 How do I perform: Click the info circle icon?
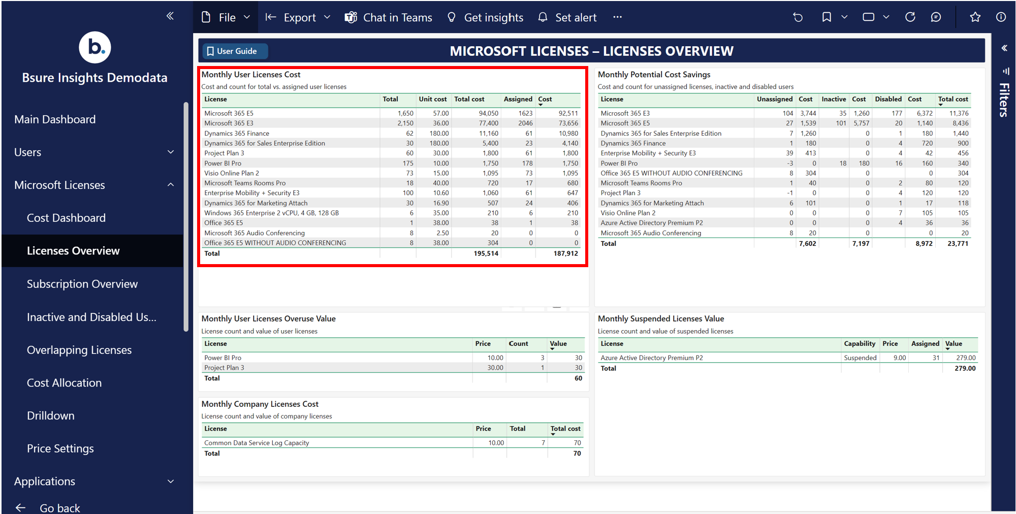coord(1001,17)
